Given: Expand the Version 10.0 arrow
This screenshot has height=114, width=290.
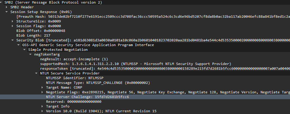Looking at the screenshot, I should [42, 111].
